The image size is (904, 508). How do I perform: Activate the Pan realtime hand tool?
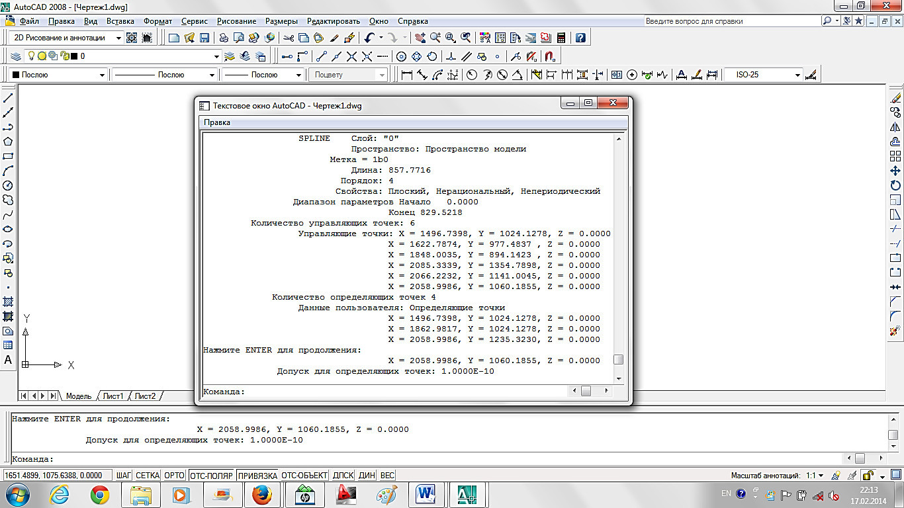(420, 38)
